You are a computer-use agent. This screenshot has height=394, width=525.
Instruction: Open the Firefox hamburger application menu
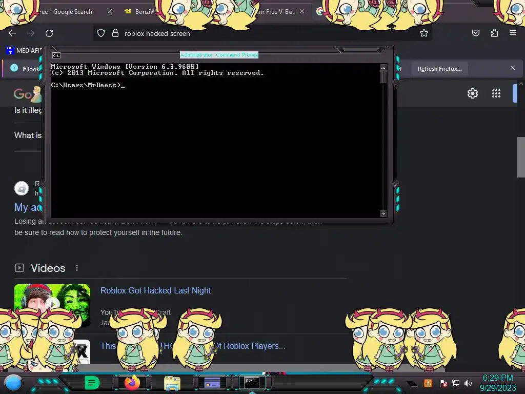(513, 33)
